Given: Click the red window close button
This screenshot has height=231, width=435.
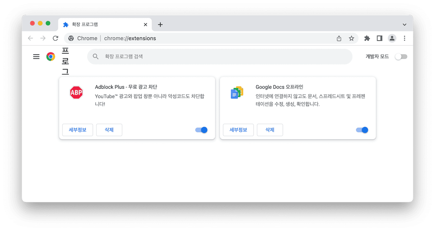Looking at the screenshot, I should (32, 23).
